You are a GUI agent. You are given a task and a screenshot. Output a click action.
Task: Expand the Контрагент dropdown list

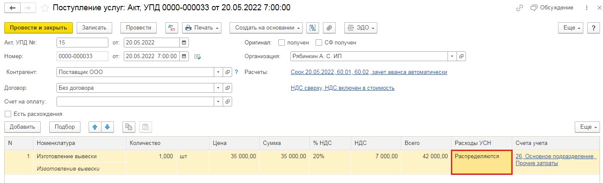coord(218,72)
